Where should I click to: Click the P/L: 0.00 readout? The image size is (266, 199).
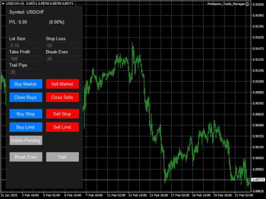[x=18, y=22]
